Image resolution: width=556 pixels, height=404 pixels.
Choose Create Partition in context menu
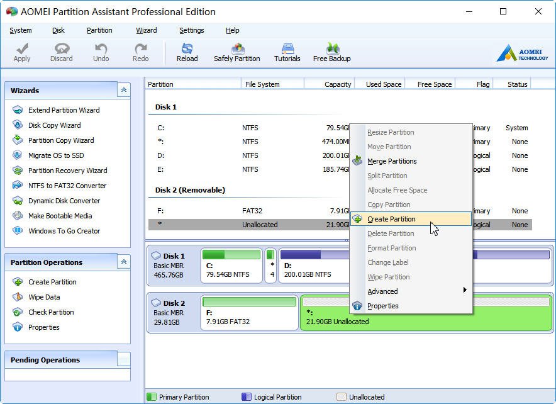(411, 219)
